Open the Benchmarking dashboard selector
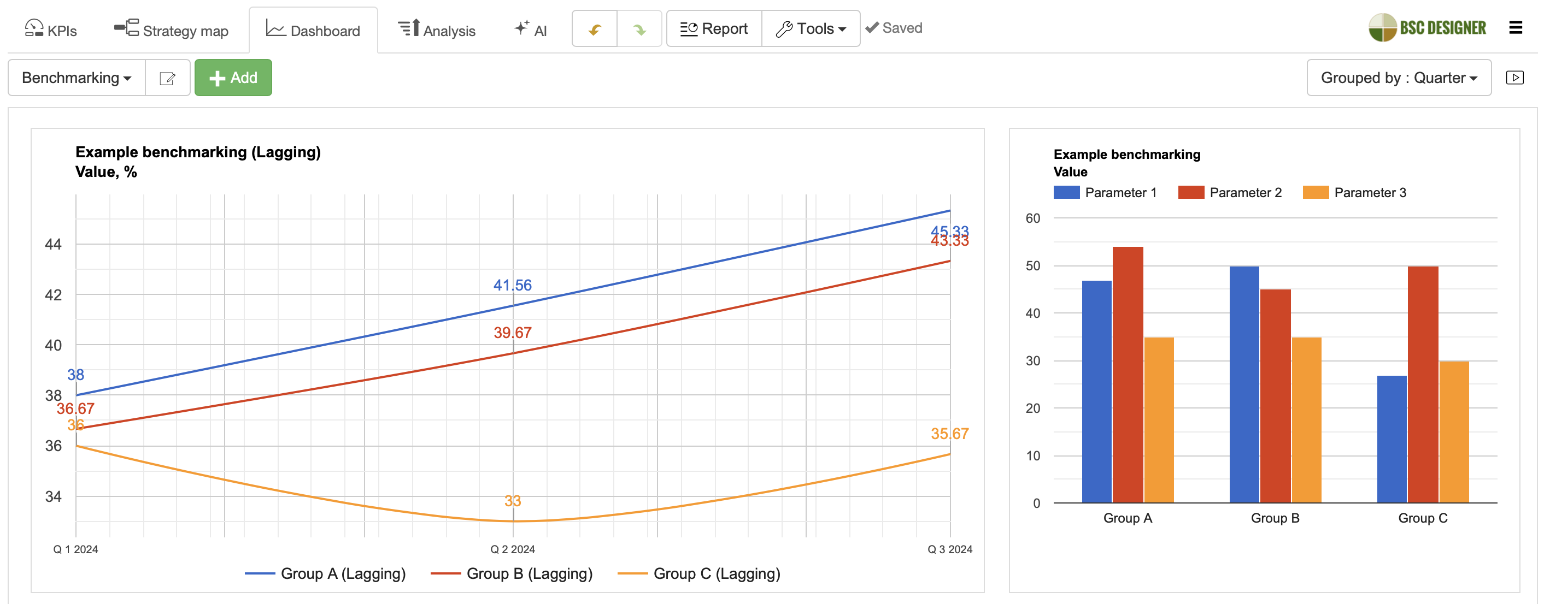This screenshot has width=1550, height=604. click(76, 78)
